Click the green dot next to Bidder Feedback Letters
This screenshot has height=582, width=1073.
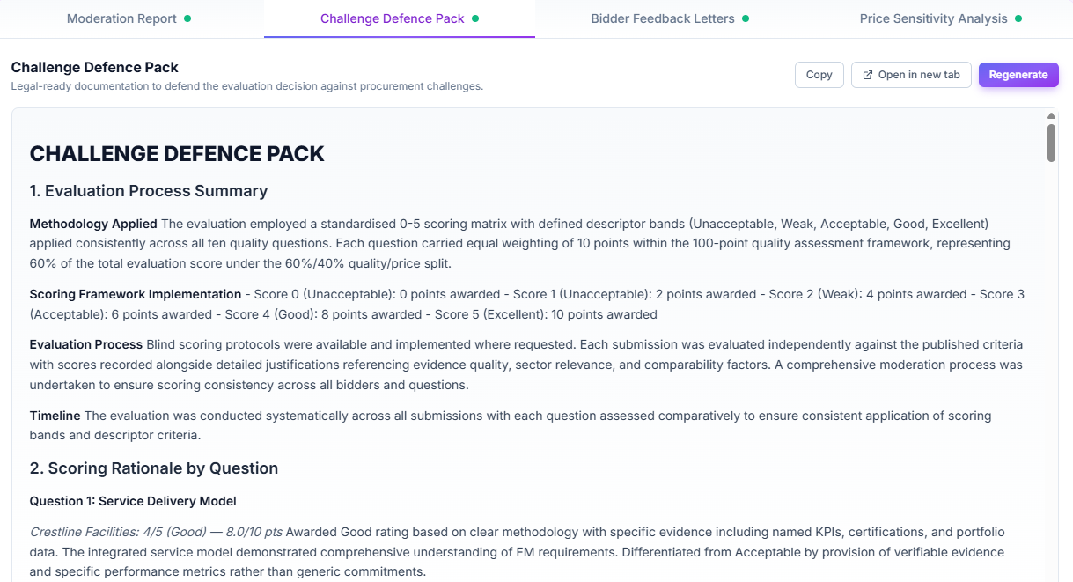click(746, 18)
